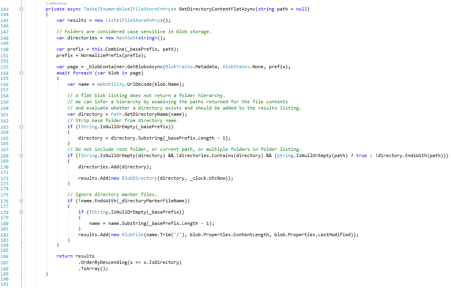The height and width of the screenshot is (288, 451).
Task: Click the GetDirectoryContentFlatAsync method name
Action: [x=217, y=9]
